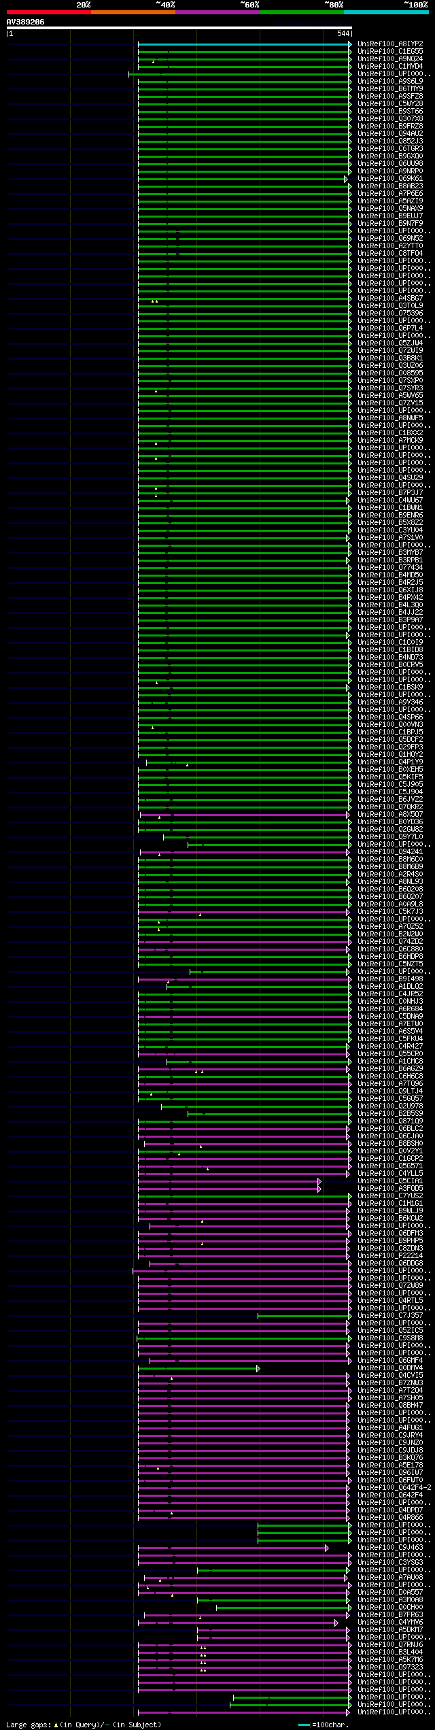The width and height of the screenshot is (435, 1730).
Task: Select label UniRef100_A4SBG7
Action: click(390, 299)
